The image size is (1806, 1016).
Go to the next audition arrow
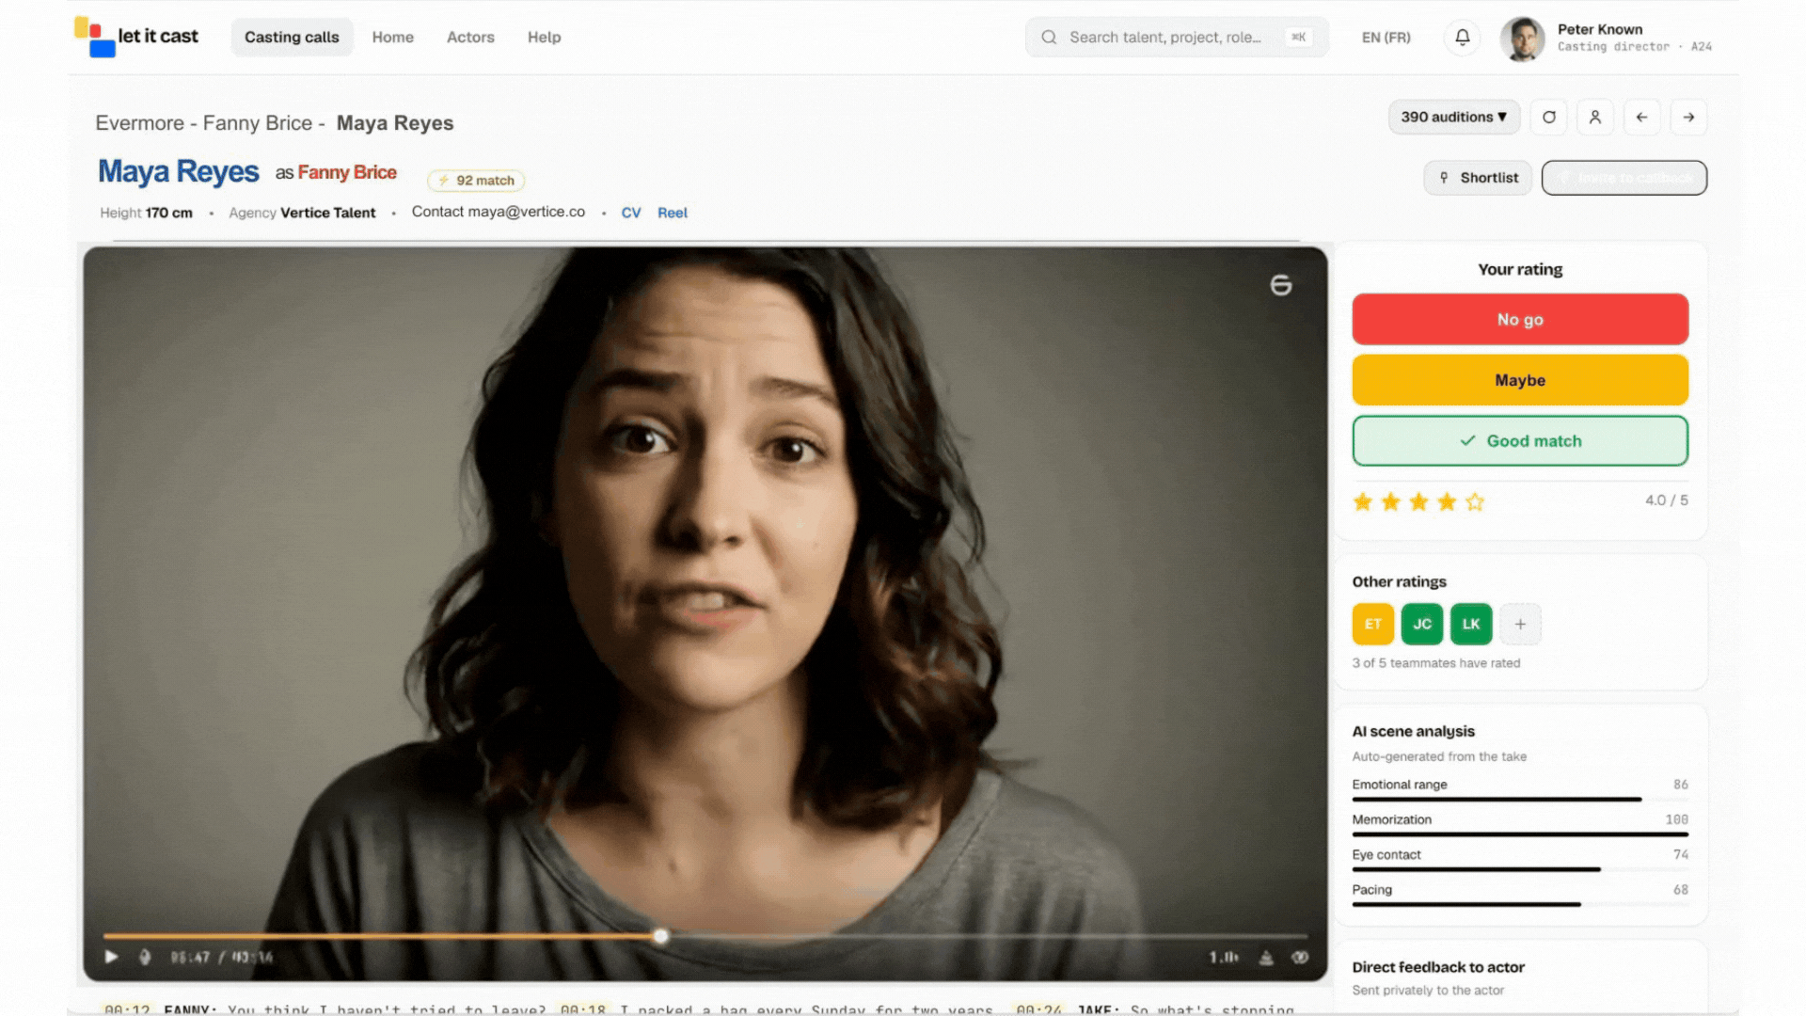(1689, 118)
